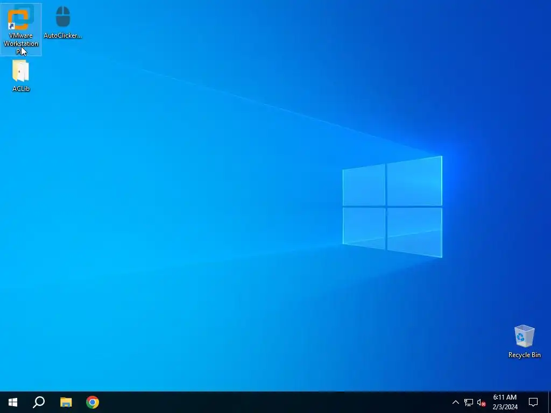Open the Action Center notifications icon
The image size is (551, 413).
533,402
